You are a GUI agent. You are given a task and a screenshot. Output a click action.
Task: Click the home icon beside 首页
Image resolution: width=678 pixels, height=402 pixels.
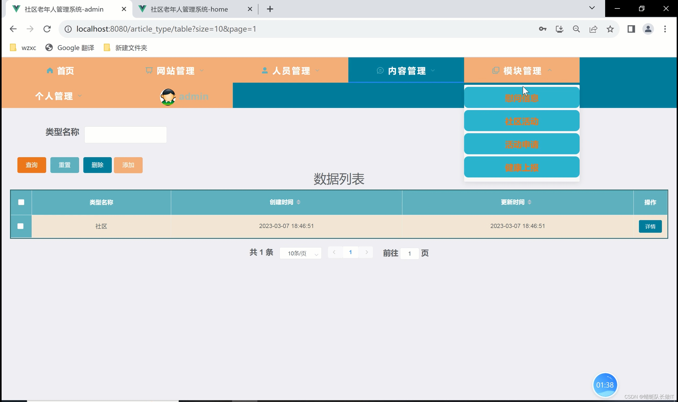[50, 71]
